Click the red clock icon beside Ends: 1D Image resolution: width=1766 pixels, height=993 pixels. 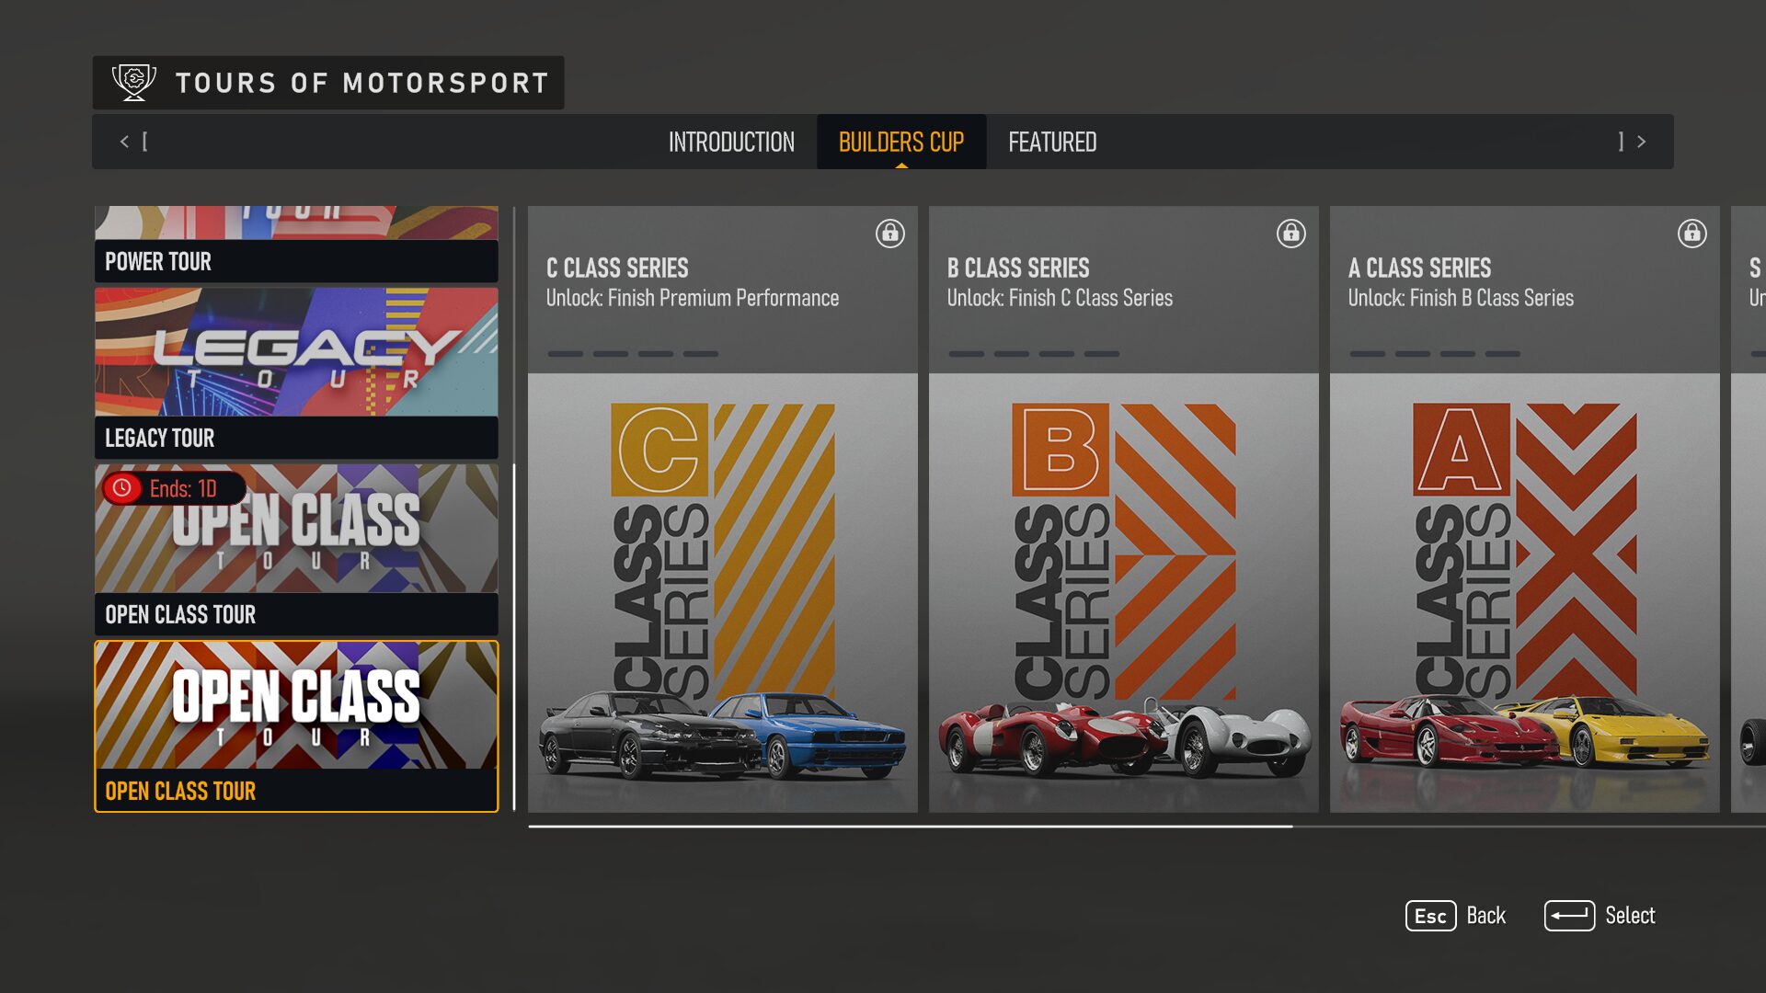[x=122, y=488]
